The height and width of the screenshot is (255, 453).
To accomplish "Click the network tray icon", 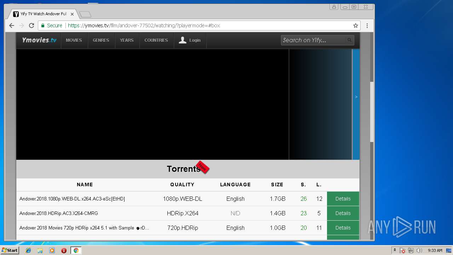I will [x=411, y=250].
